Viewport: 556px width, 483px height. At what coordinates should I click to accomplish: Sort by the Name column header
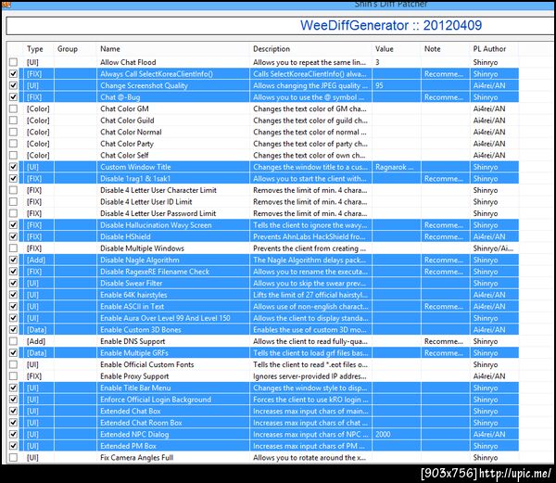(x=110, y=49)
